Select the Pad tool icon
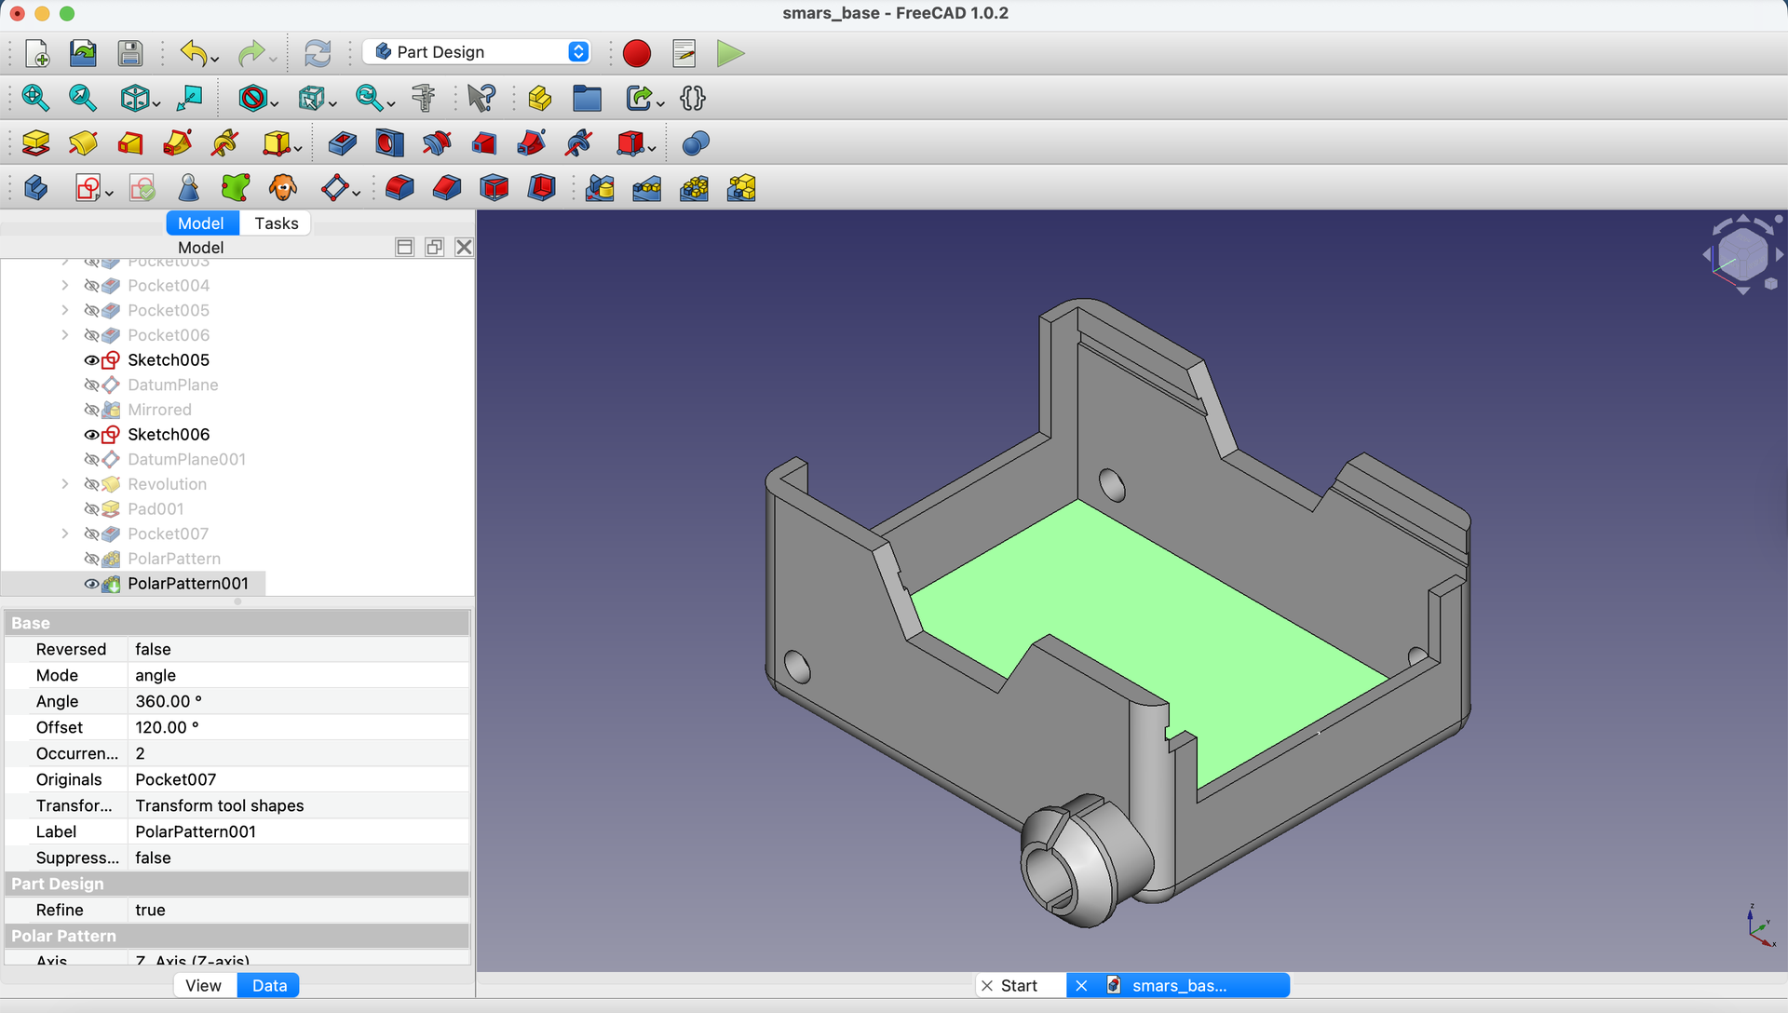 (35, 142)
